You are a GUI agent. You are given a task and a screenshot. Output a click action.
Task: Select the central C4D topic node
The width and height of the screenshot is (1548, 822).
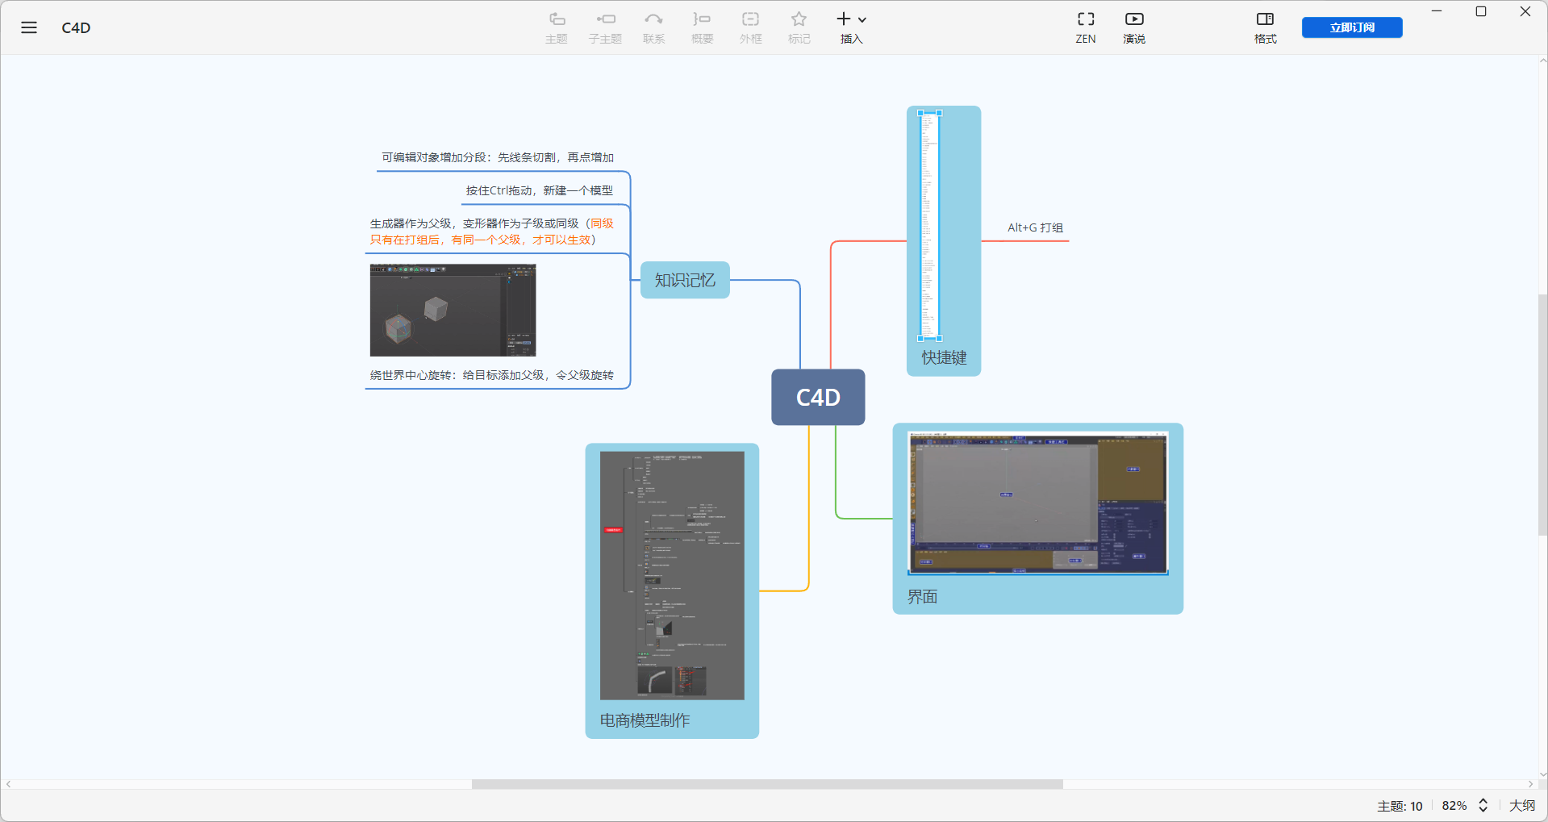818,397
